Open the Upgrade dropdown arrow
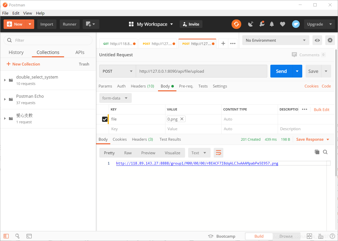The width and height of the screenshot is (338, 241). [x=331, y=24]
